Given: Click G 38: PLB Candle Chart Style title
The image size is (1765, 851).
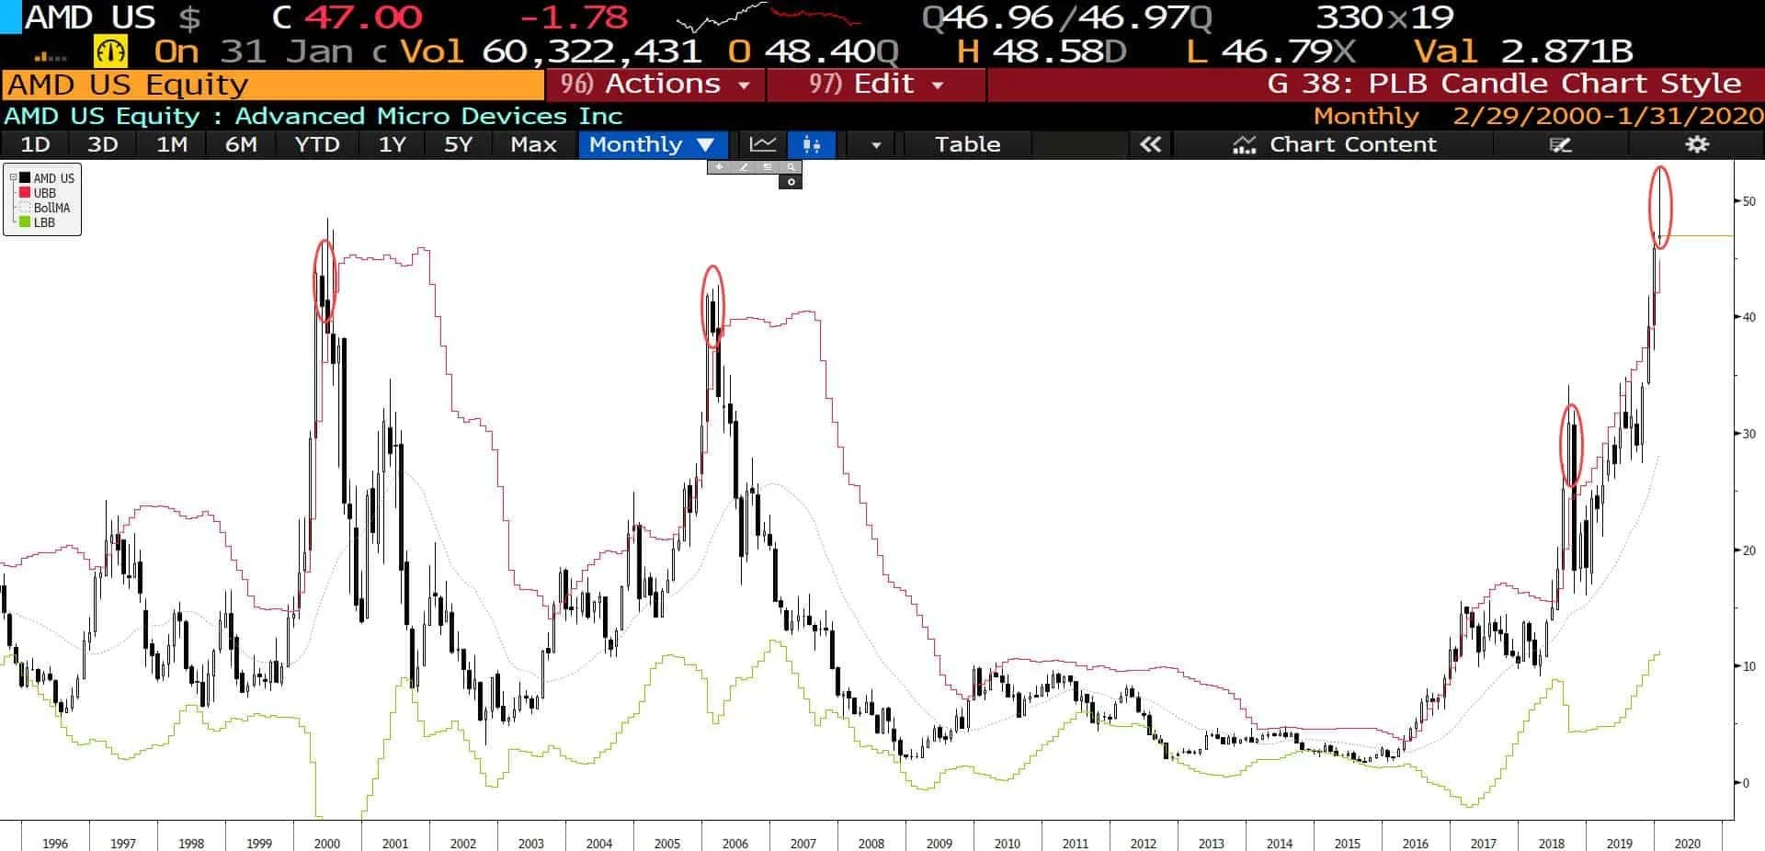Looking at the screenshot, I should tap(1504, 84).
